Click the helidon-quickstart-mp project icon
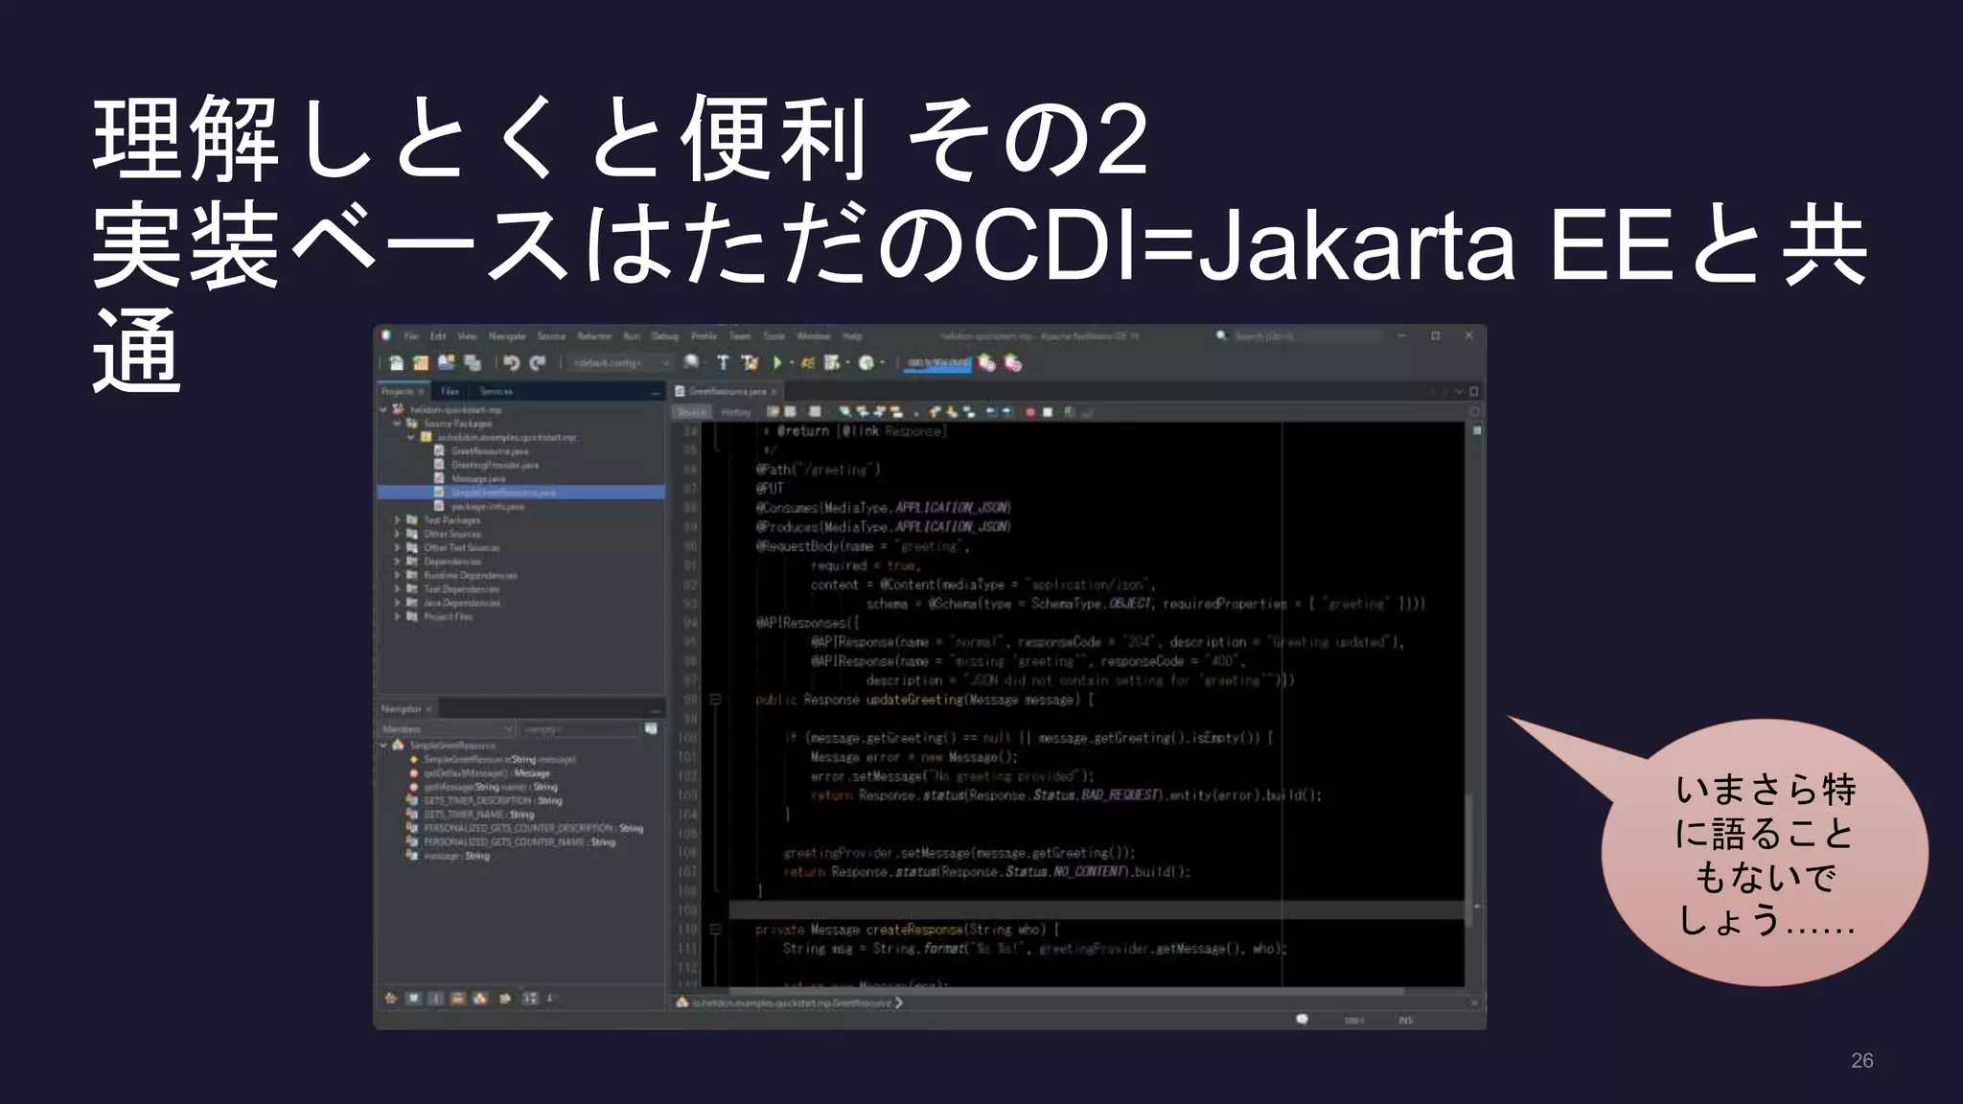This screenshot has height=1104, width=1963. [399, 409]
